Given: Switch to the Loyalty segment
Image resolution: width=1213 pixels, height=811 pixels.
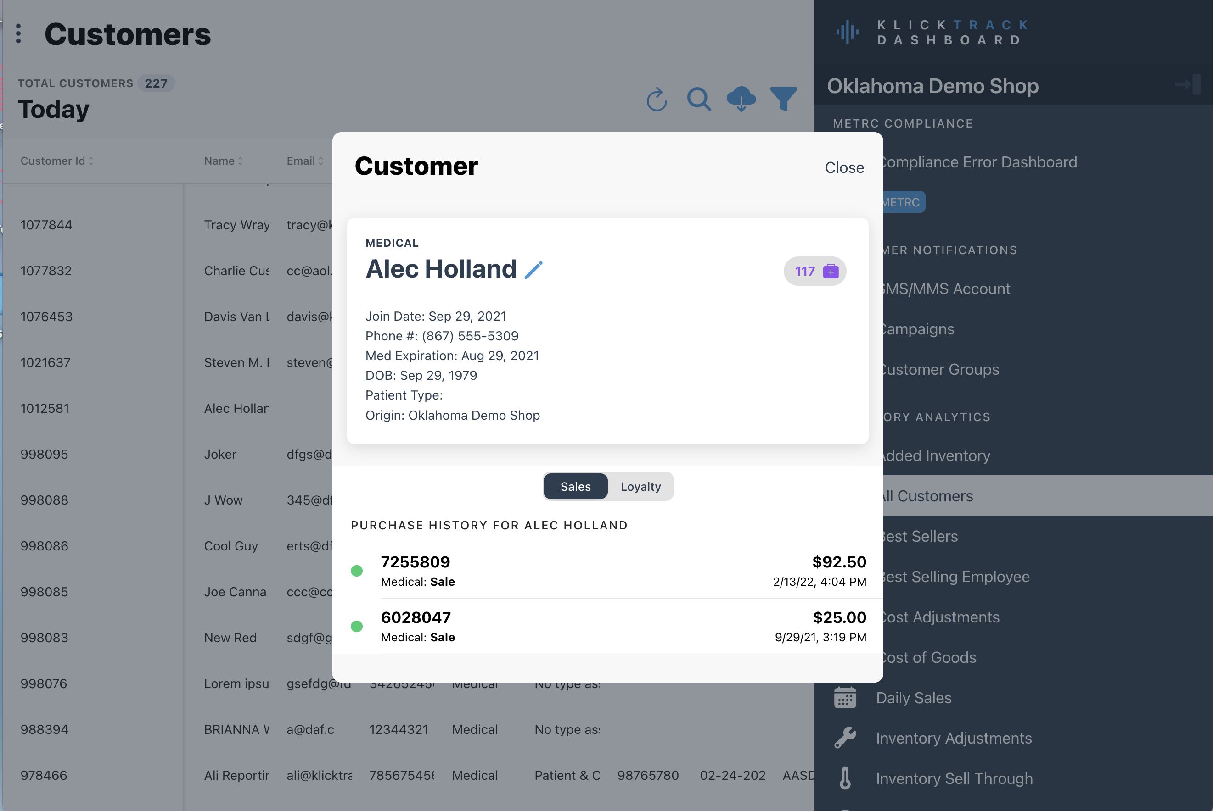Looking at the screenshot, I should pos(640,487).
